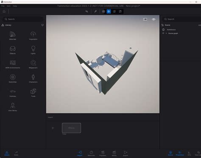Toggle the Library panel button

[7, 153]
